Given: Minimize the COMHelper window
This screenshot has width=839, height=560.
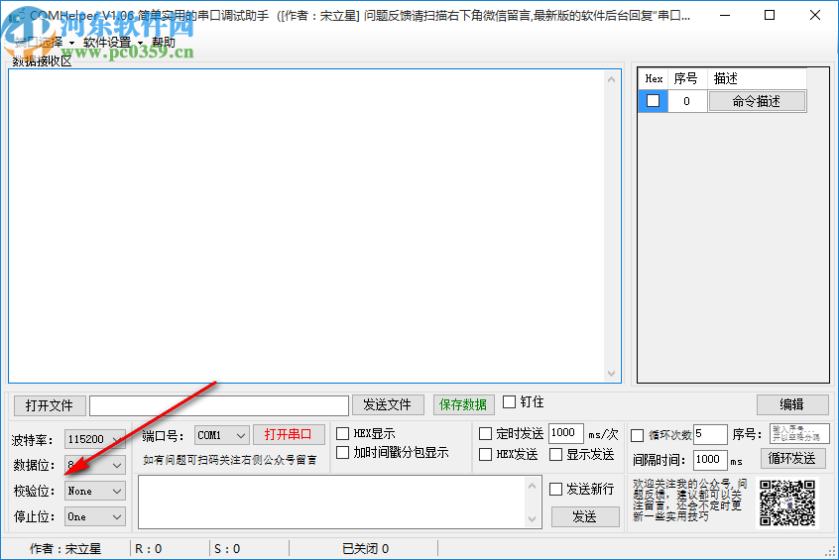Looking at the screenshot, I should (725, 15).
